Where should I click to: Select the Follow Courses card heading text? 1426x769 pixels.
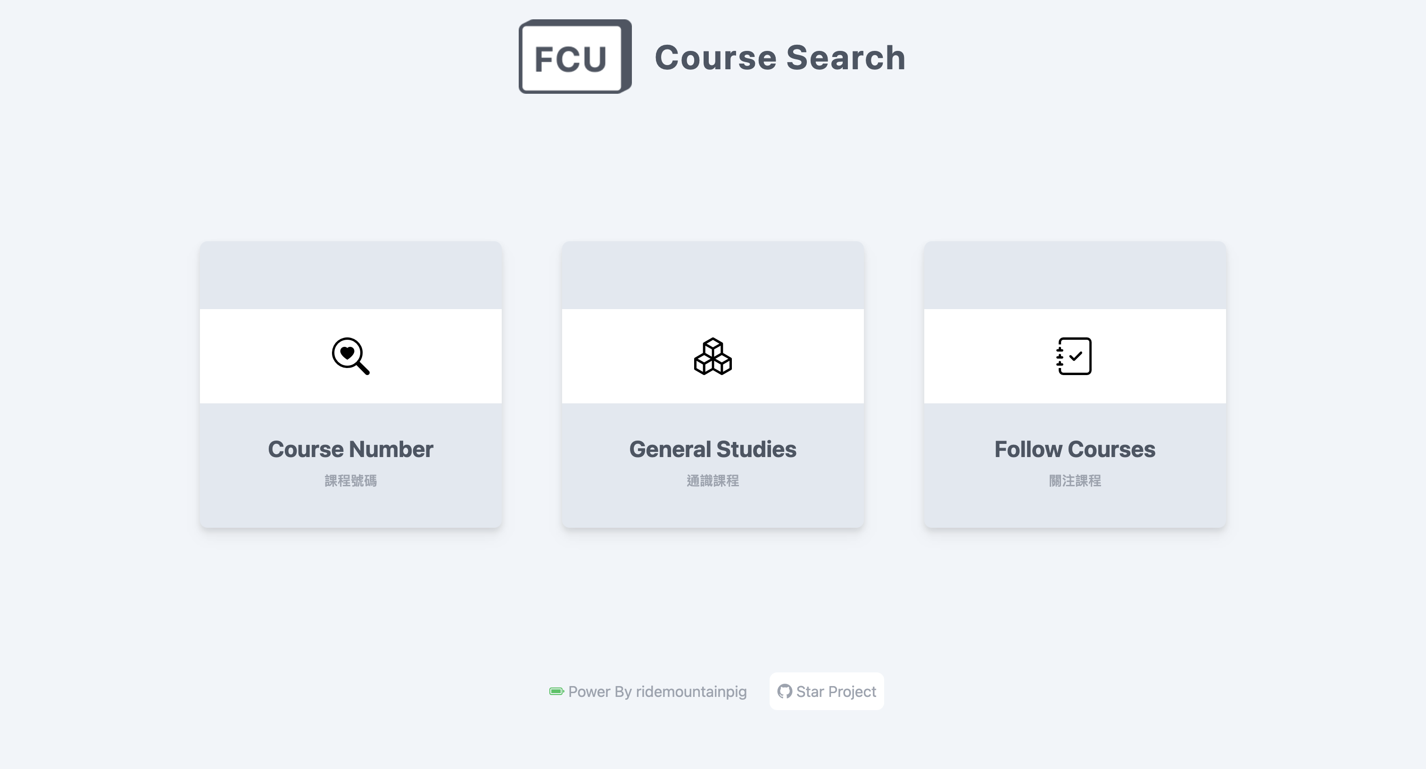pyautogui.click(x=1075, y=449)
